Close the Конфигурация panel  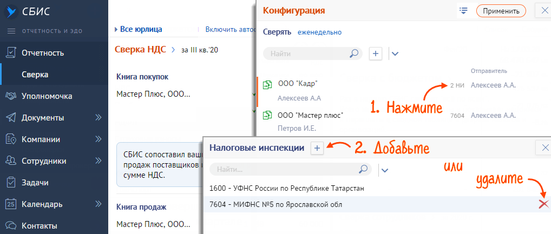point(543,11)
